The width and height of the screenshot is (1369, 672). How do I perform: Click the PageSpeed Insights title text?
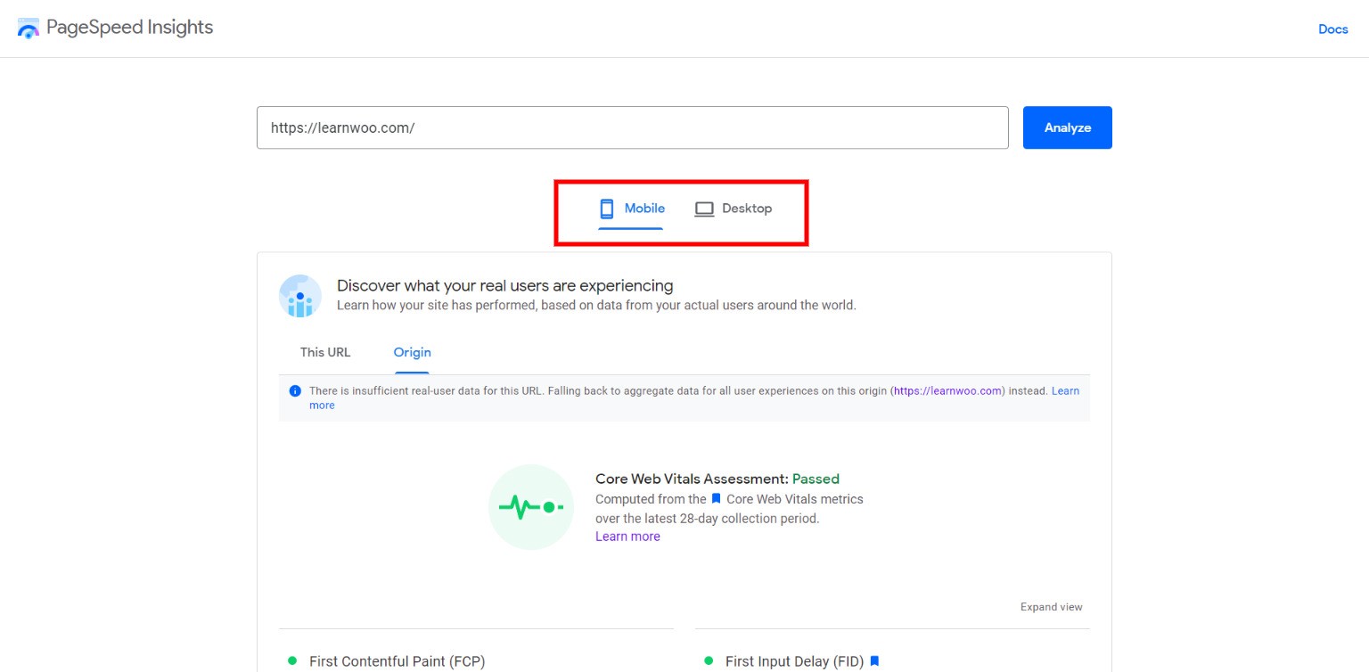[129, 28]
